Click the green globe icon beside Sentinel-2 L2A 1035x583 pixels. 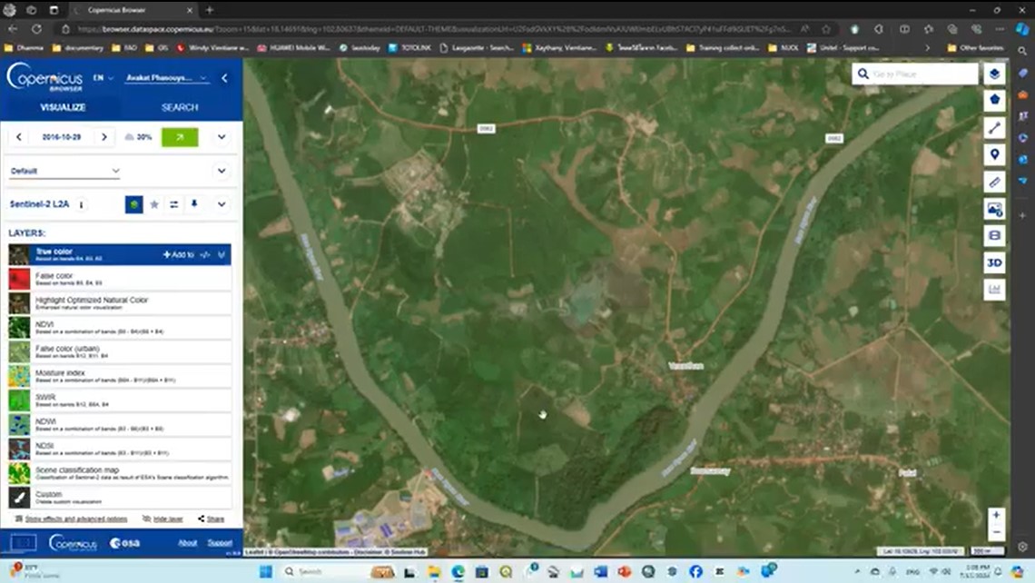coord(134,204)
